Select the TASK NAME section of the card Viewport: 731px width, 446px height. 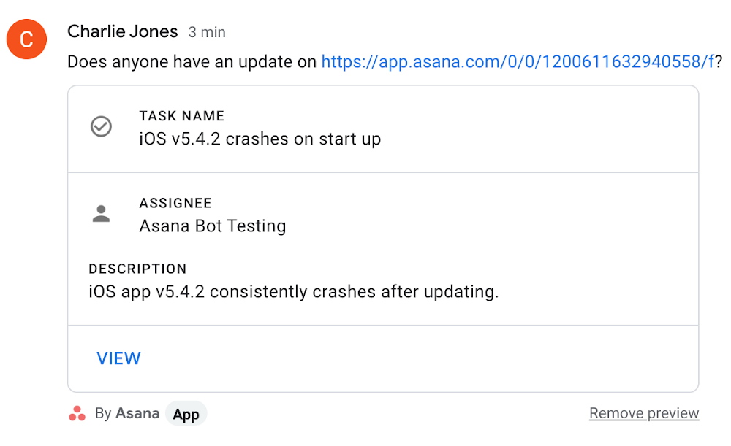(181, 116)
